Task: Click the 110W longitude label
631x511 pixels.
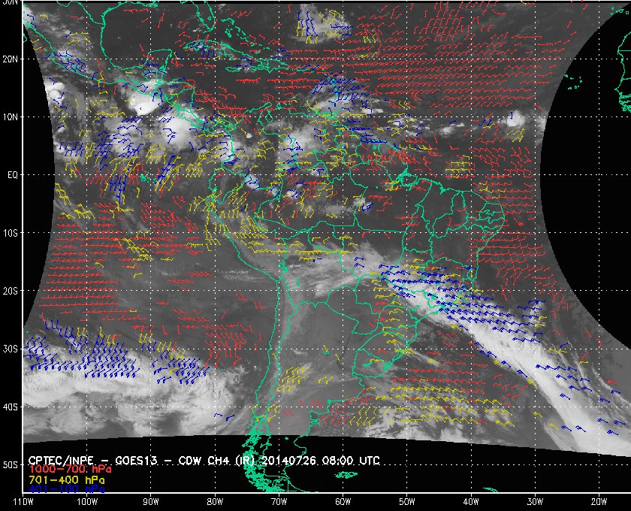Action: [23, 502]
